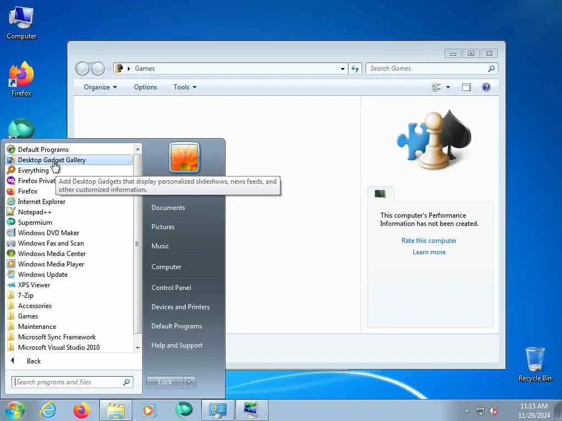Viewport: 562px width, 421px height.
Task: Open Everything search app icon
Action: [x=11, y=170]
